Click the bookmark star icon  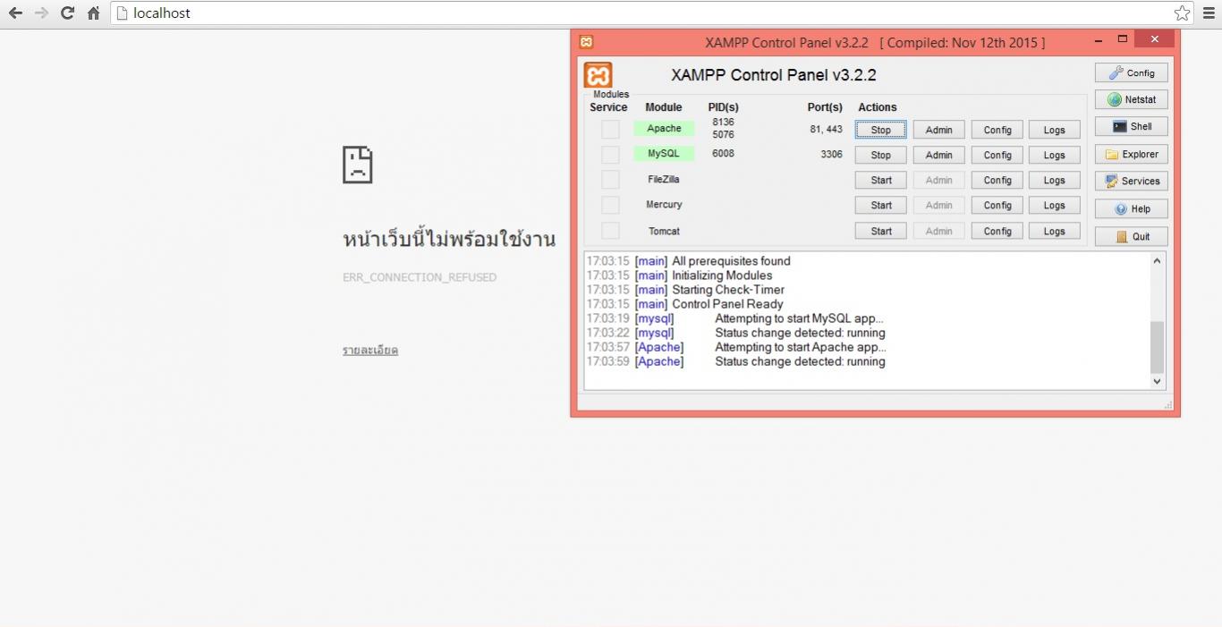(x=1182, y=13)
